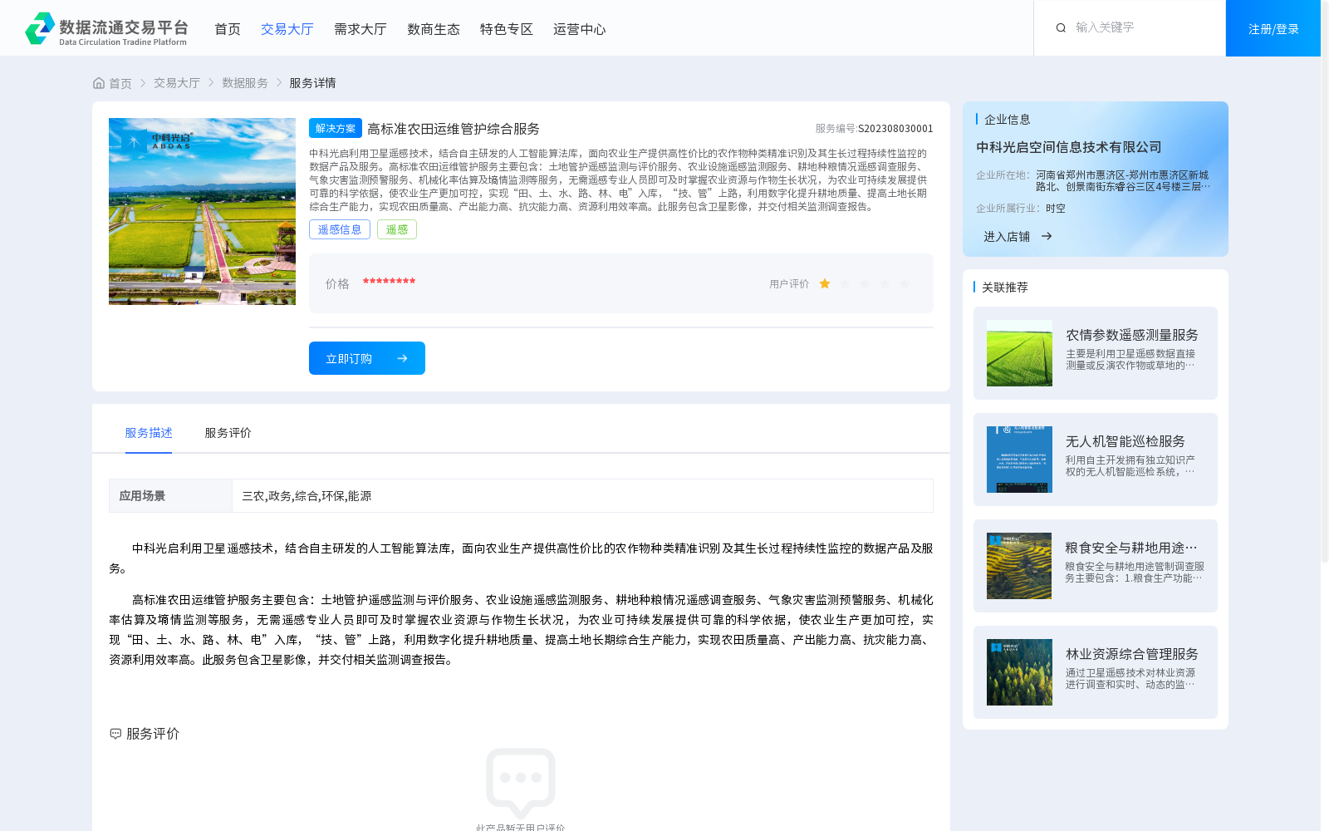Open 首页 in the top navigation
1329x831 pixels.
(228, 29)
